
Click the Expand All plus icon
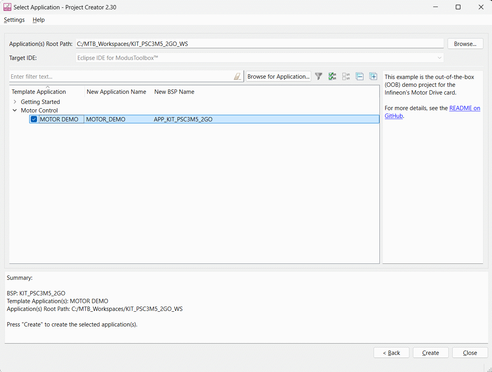[x=373, y=77]
